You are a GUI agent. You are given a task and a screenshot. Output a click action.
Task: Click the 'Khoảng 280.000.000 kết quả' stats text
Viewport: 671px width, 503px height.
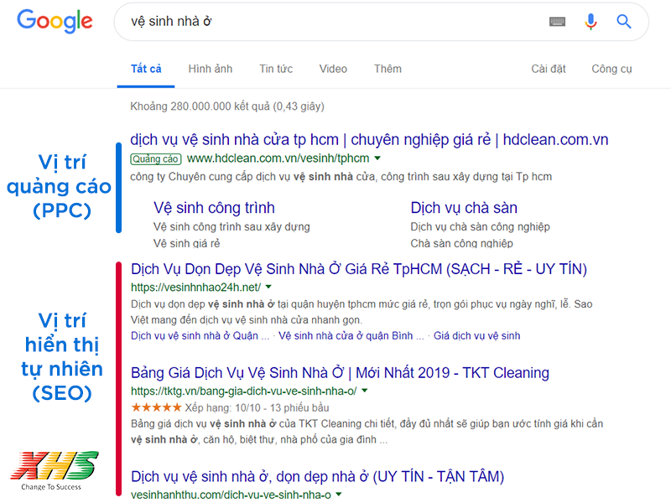point(227,106)
